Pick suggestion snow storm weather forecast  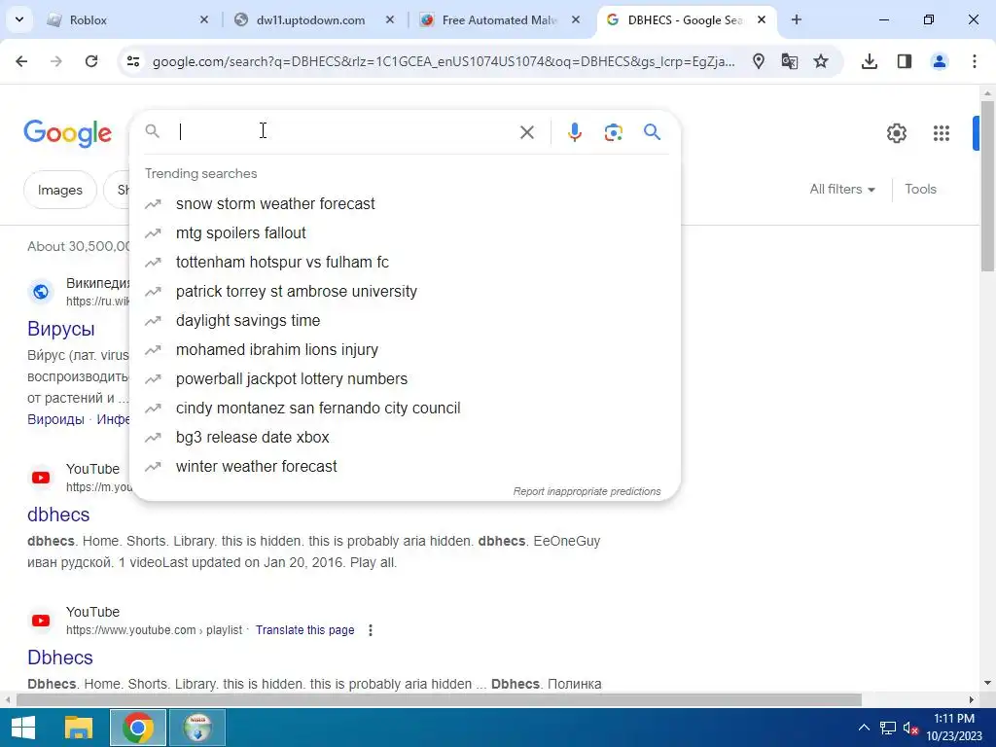coord(406,204)
